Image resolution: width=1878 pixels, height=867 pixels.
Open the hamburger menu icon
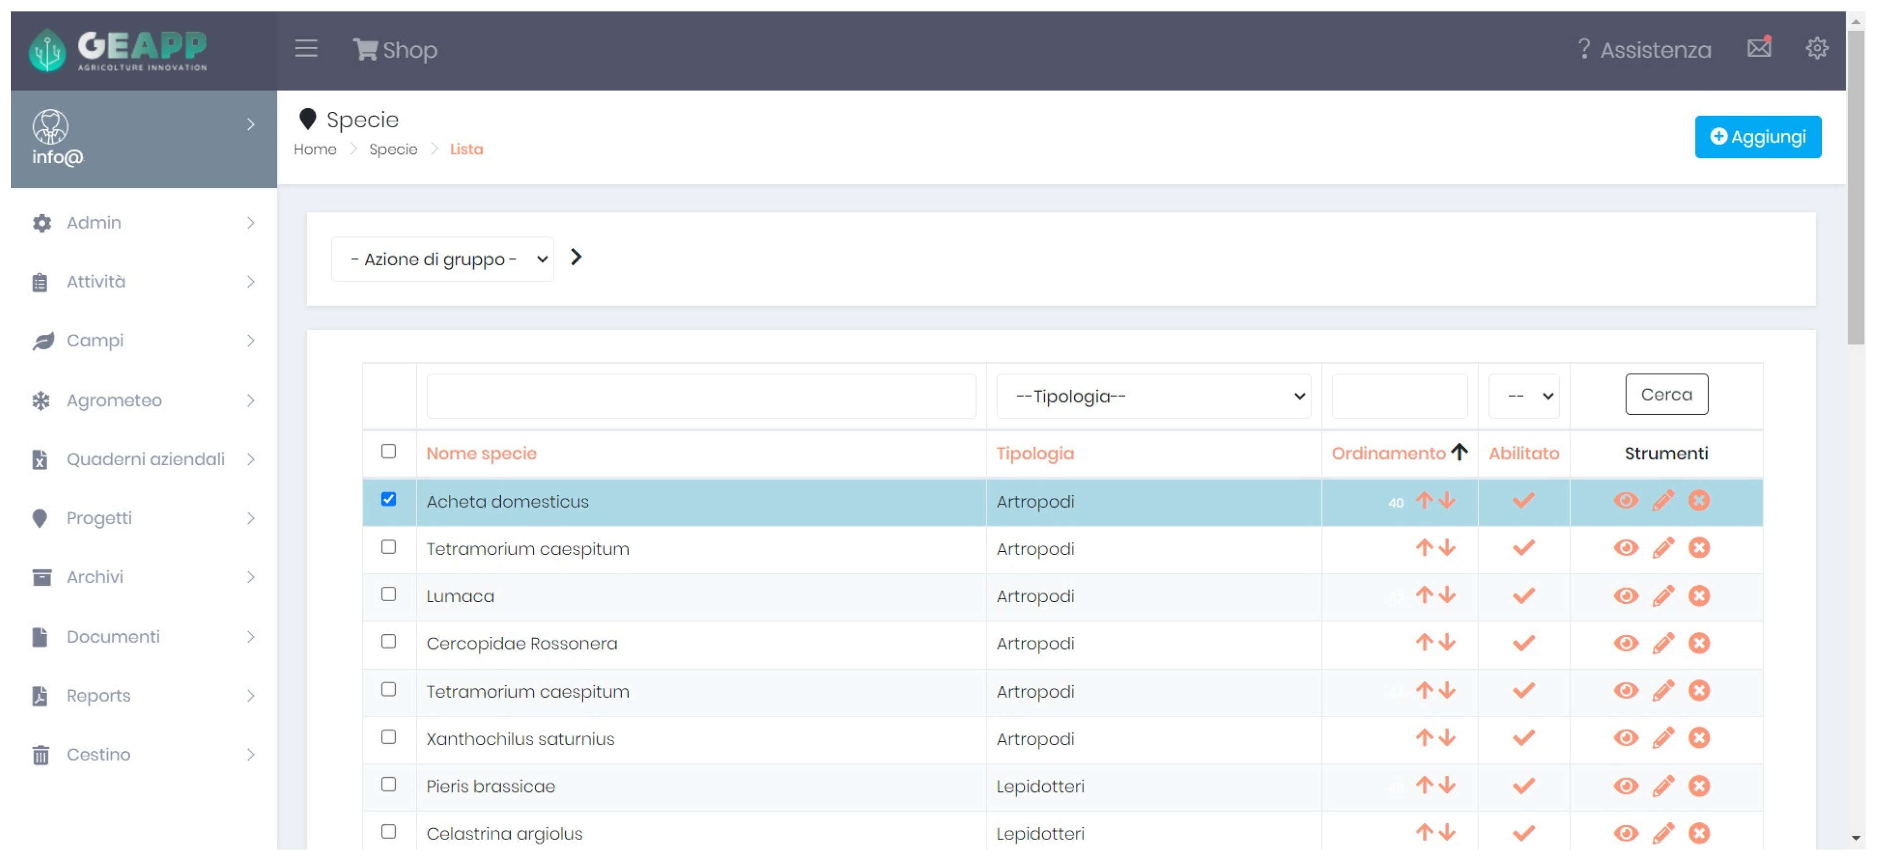[305, 49]
